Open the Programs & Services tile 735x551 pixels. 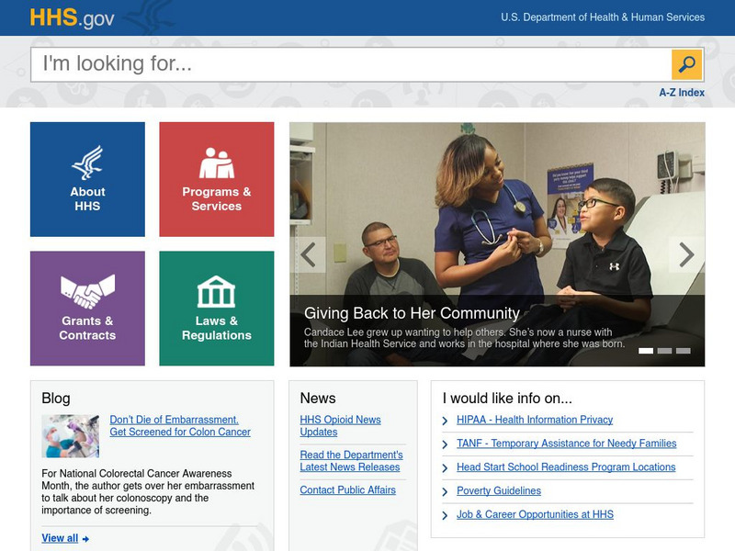[217, 179]
